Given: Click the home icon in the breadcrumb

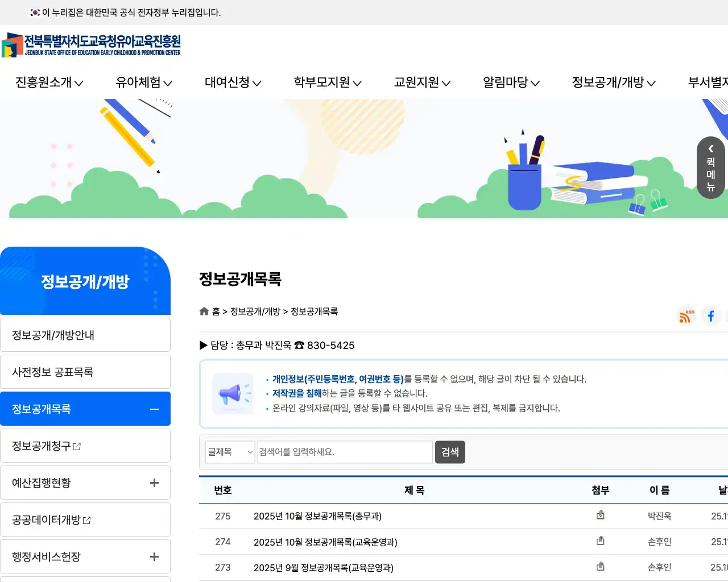Looking at the screenshot, I should [204, 311].
